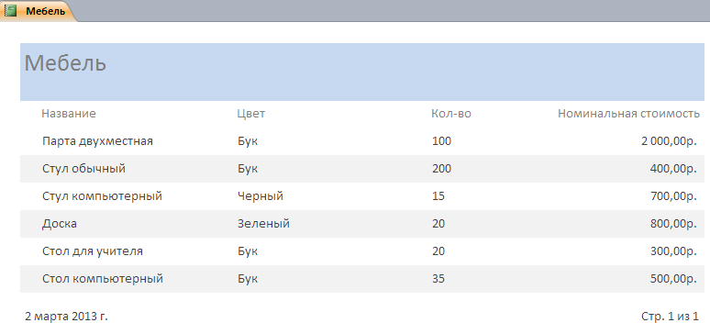Select the Доска name cell
Image resolution: width=710 pixels, height=334 pixels.
60,224
